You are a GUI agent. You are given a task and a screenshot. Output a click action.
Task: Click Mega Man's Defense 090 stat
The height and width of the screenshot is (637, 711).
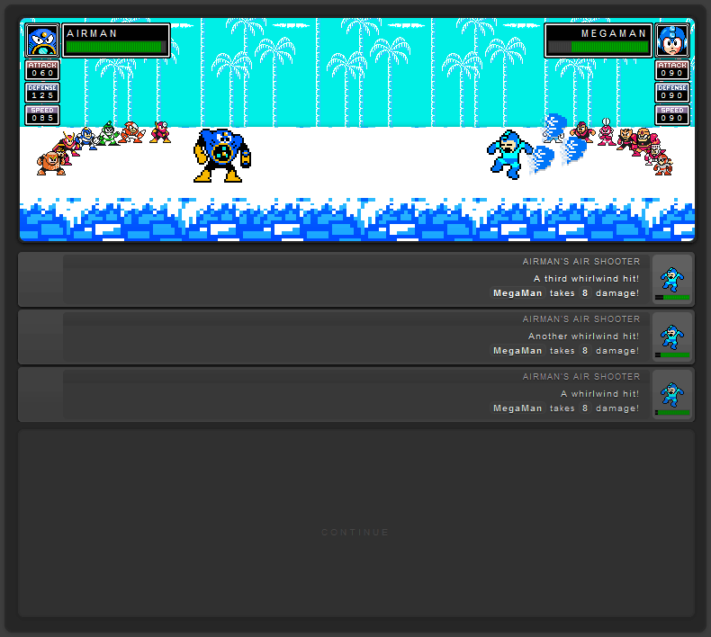point(672,92)
